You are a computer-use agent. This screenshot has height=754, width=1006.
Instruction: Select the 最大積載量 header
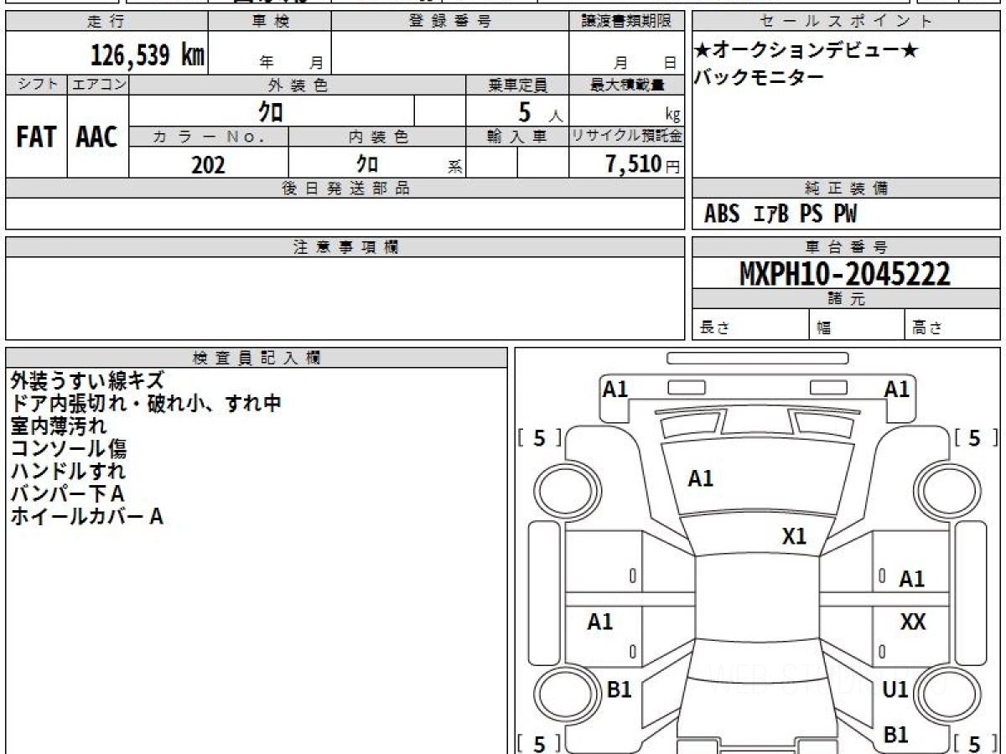click(x=626, y=85)
